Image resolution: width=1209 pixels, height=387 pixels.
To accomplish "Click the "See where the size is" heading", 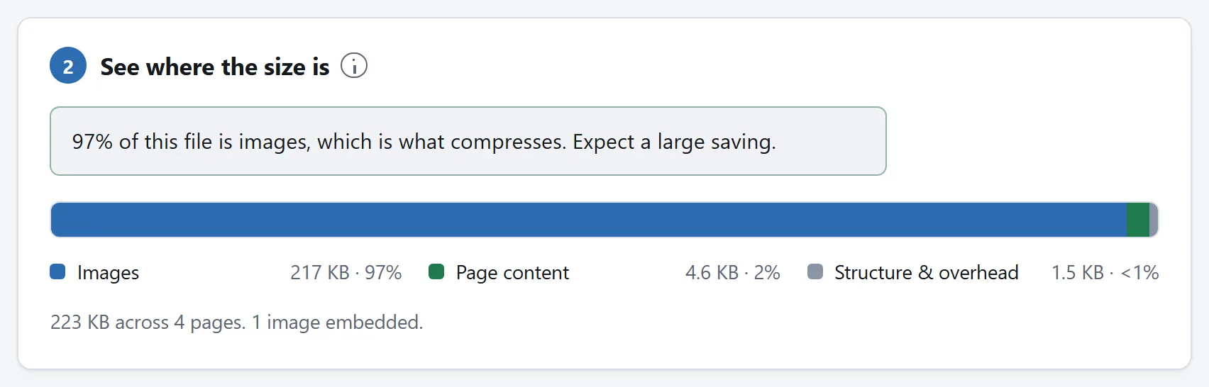I will click(215, 67).
